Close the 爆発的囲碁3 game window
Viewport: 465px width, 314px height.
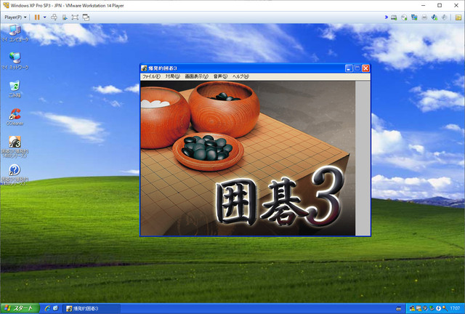tap(365, 68)
